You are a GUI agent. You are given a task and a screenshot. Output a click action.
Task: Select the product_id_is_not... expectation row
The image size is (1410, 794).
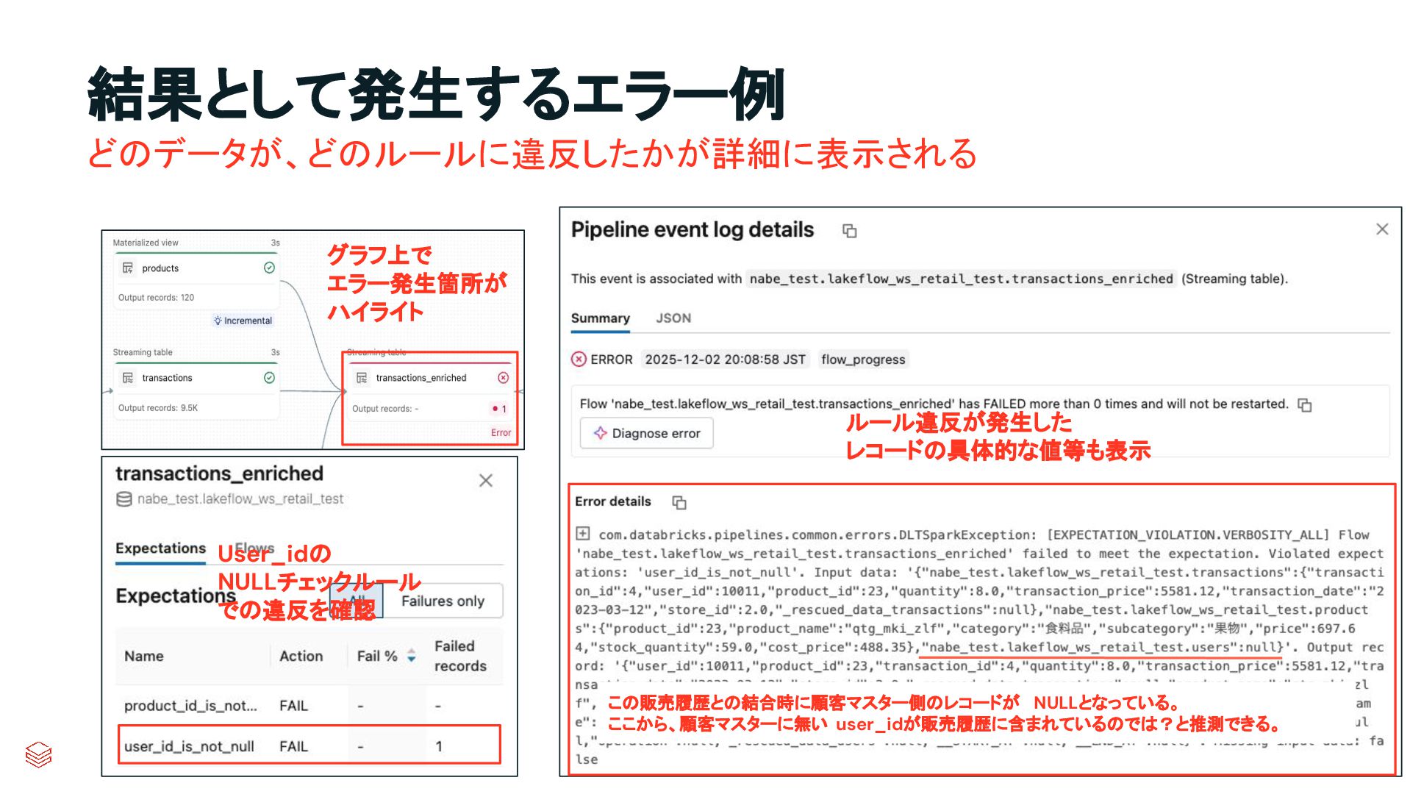[x=309, y=706]
